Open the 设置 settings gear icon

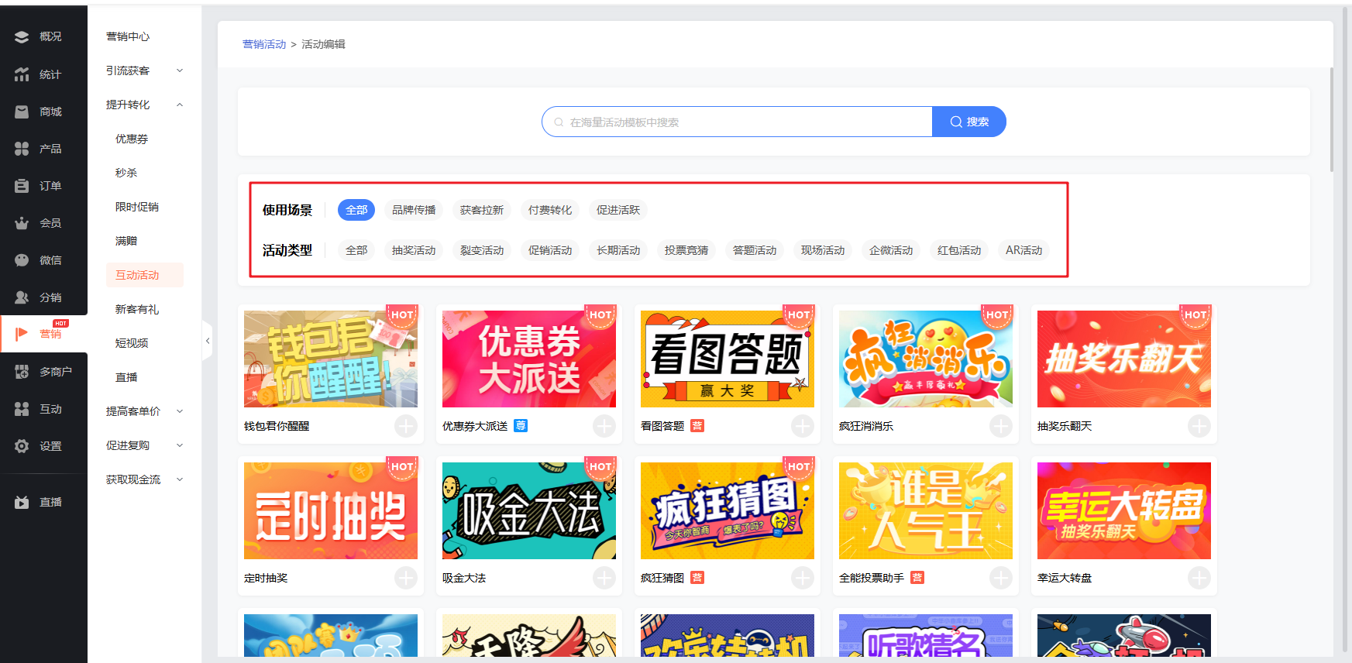22,446
